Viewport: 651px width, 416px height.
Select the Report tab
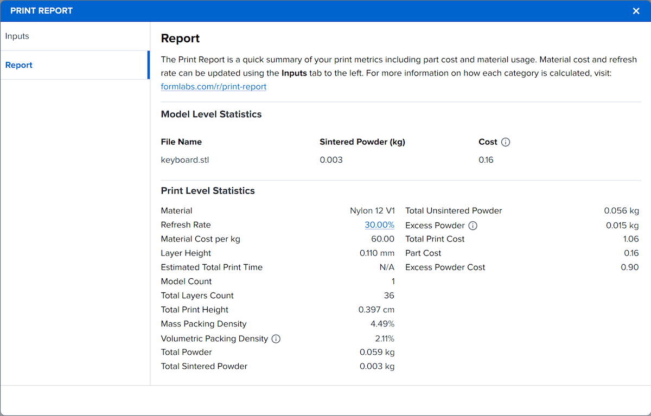point(74,65)
